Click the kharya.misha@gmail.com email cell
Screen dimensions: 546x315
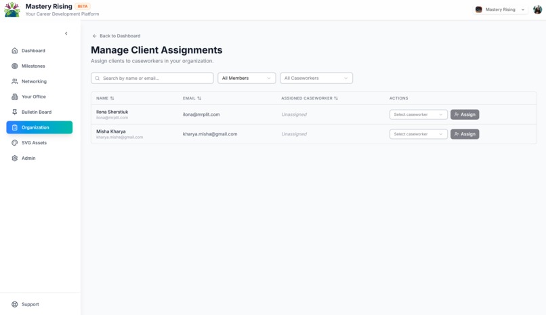(210, 134)
